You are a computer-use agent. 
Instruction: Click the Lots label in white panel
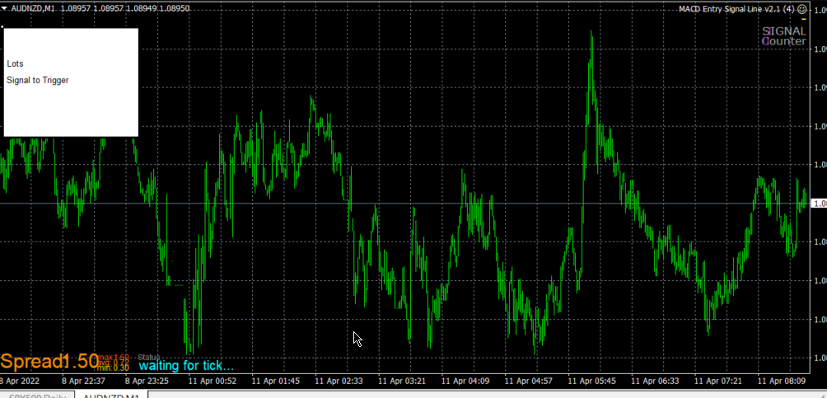pyautogui.click(x=16, y=63)
